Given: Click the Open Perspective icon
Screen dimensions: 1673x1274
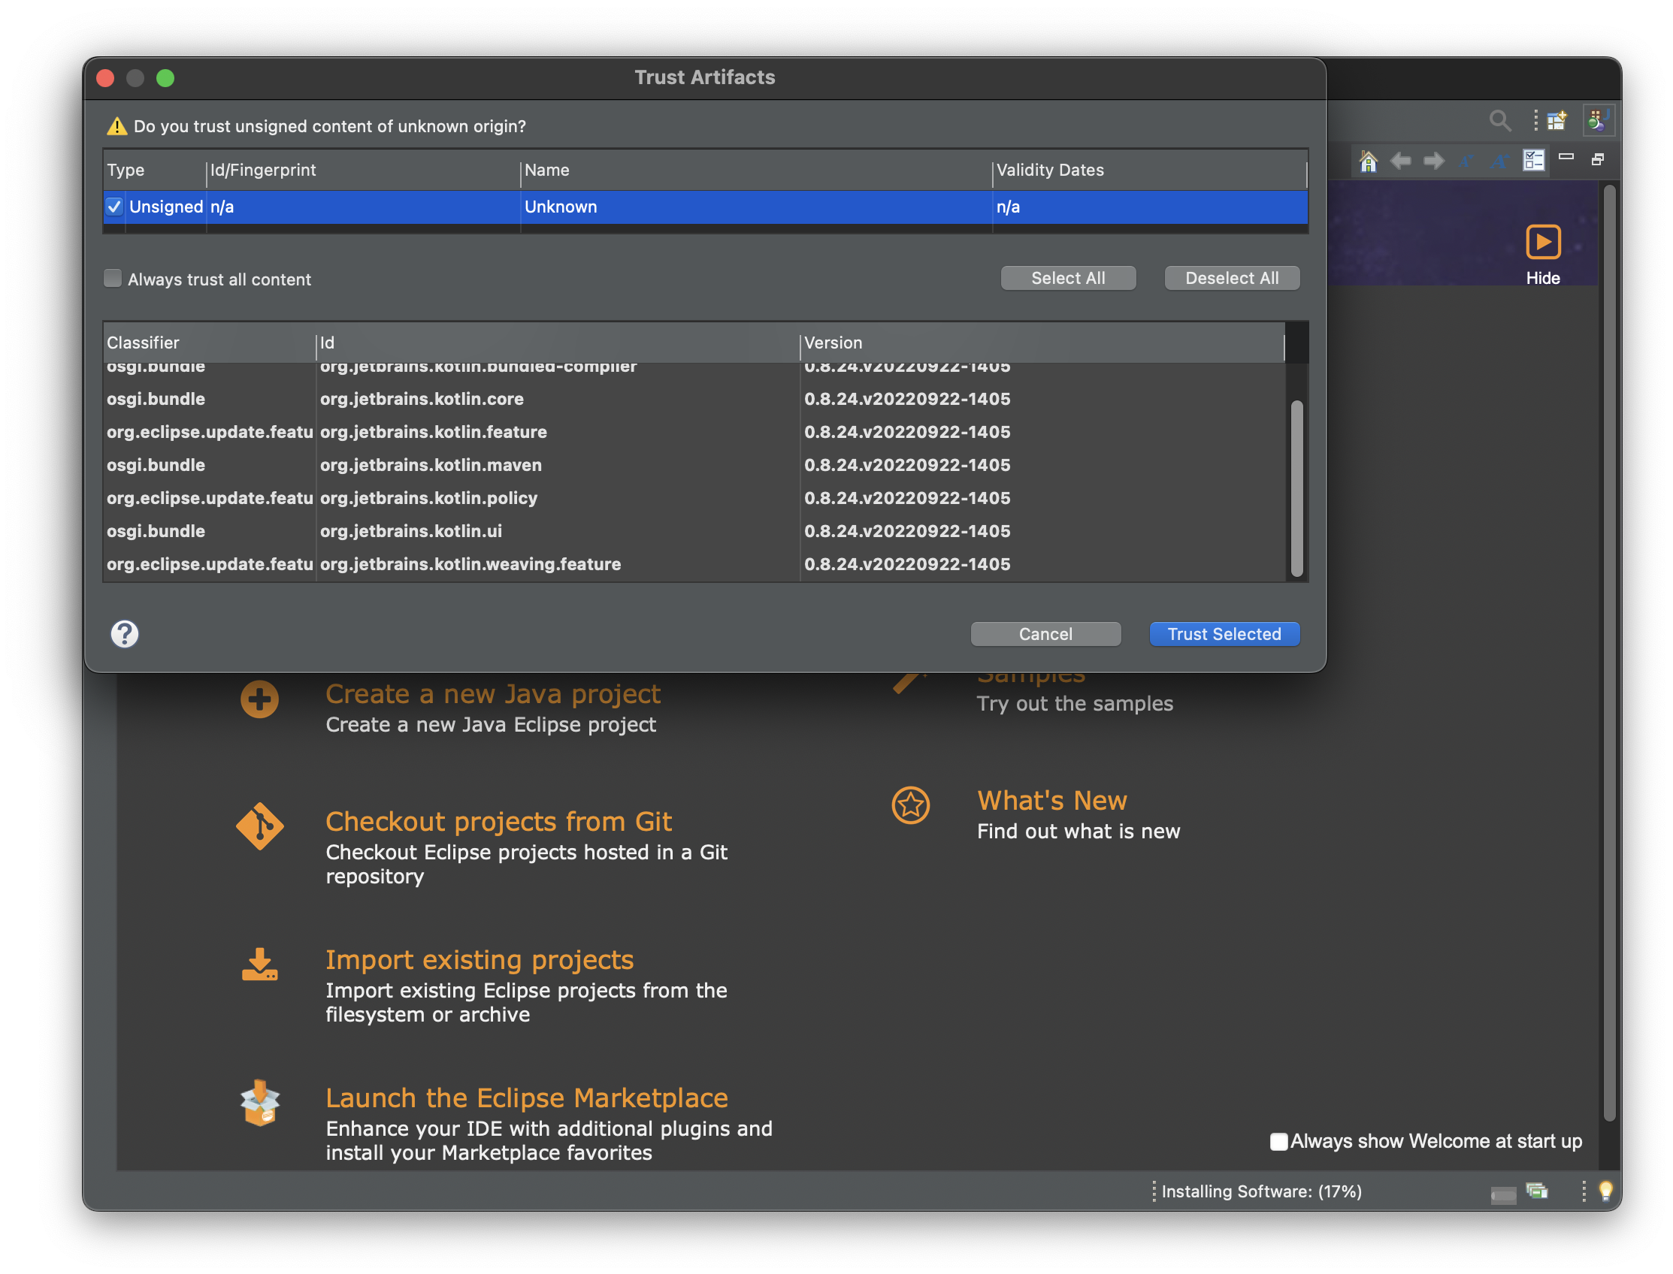Looking at the screenshot, I should coord(1557,121).
